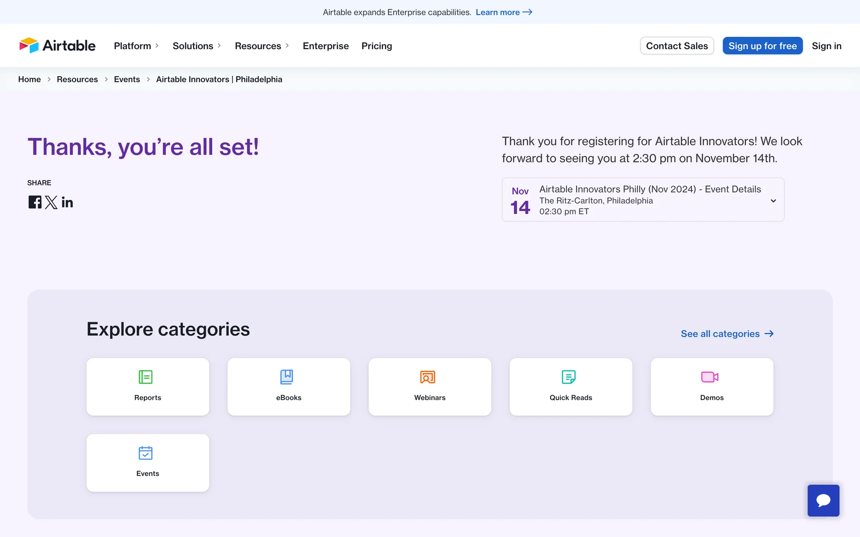Open the chat bubble widget
The height and width of the screenshot is (537, 860).
823,500
